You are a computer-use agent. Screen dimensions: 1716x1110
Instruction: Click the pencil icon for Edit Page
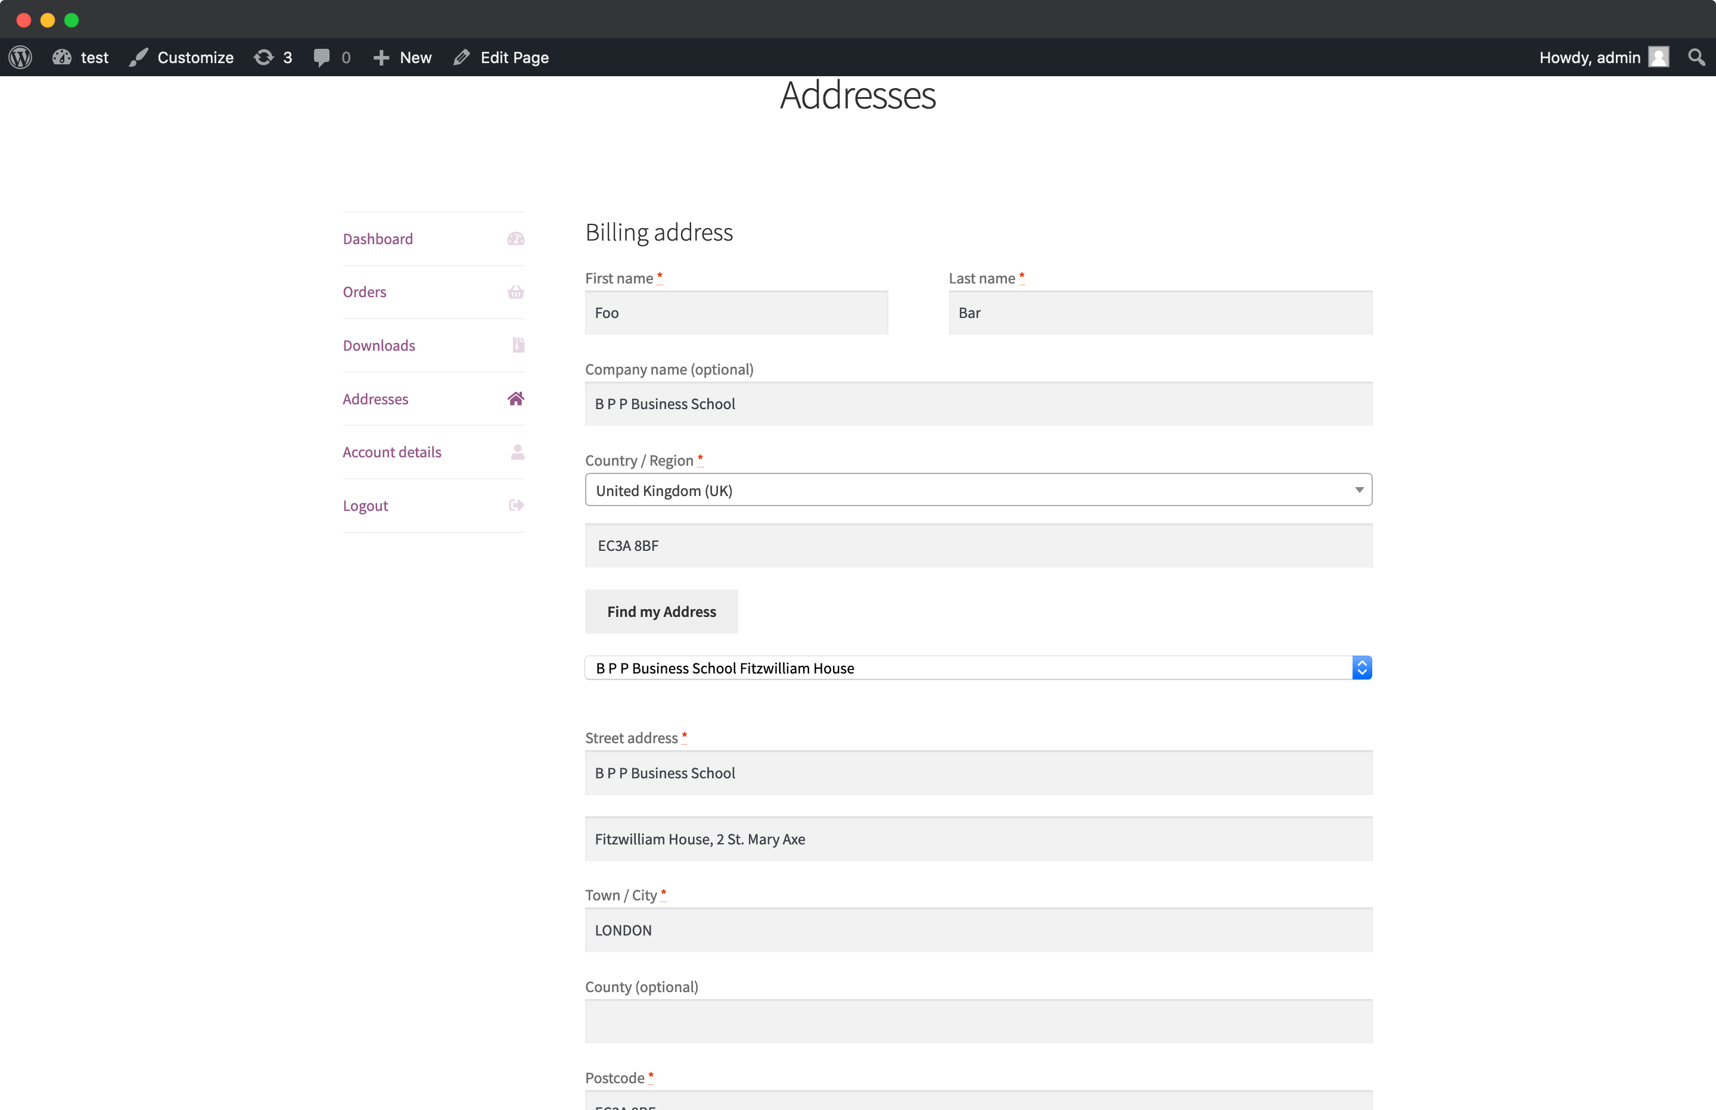pos(461,57)
